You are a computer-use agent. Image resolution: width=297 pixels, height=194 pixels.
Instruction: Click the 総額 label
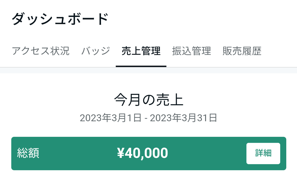(28, 153)
